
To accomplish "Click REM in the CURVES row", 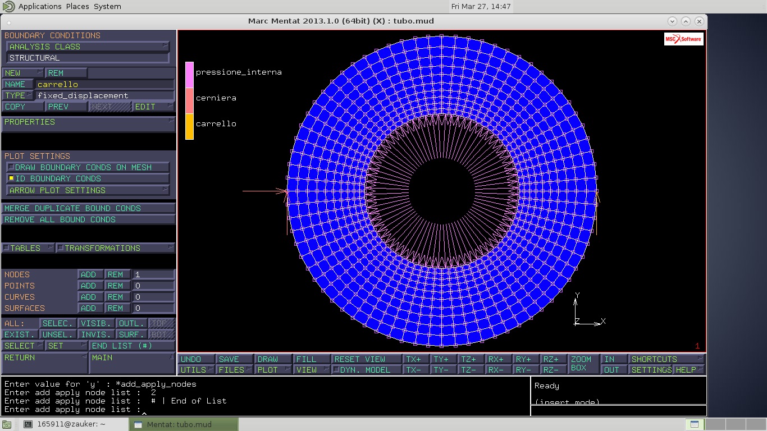I will pyautogui.click(x=117, y=297).
